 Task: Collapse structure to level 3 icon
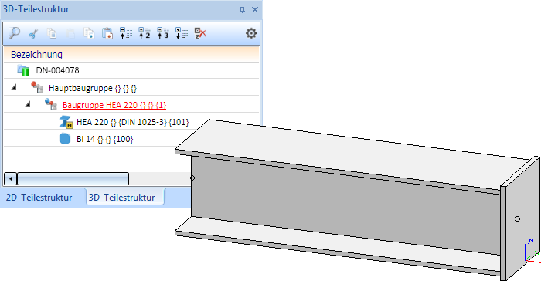[x=163, y=33]
